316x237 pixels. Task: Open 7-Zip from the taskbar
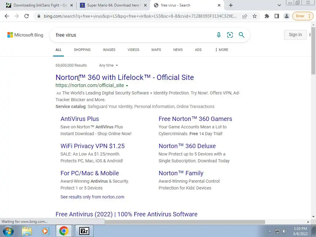pyautogui.click(x=84, y=231)
